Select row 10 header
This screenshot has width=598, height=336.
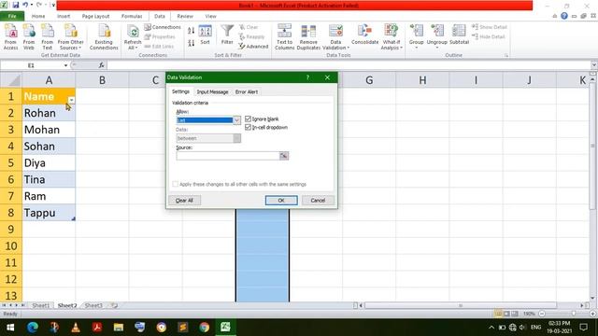pos(11,246)
